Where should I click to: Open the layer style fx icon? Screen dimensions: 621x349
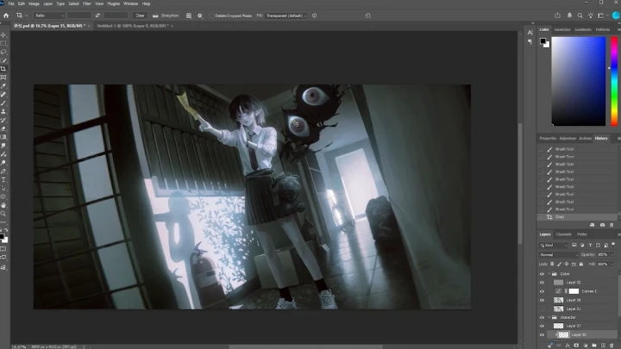pos(568,346)
